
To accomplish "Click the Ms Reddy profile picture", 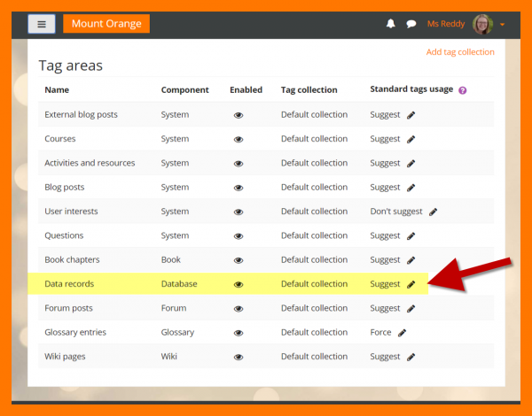I will (x=483, y=24).
